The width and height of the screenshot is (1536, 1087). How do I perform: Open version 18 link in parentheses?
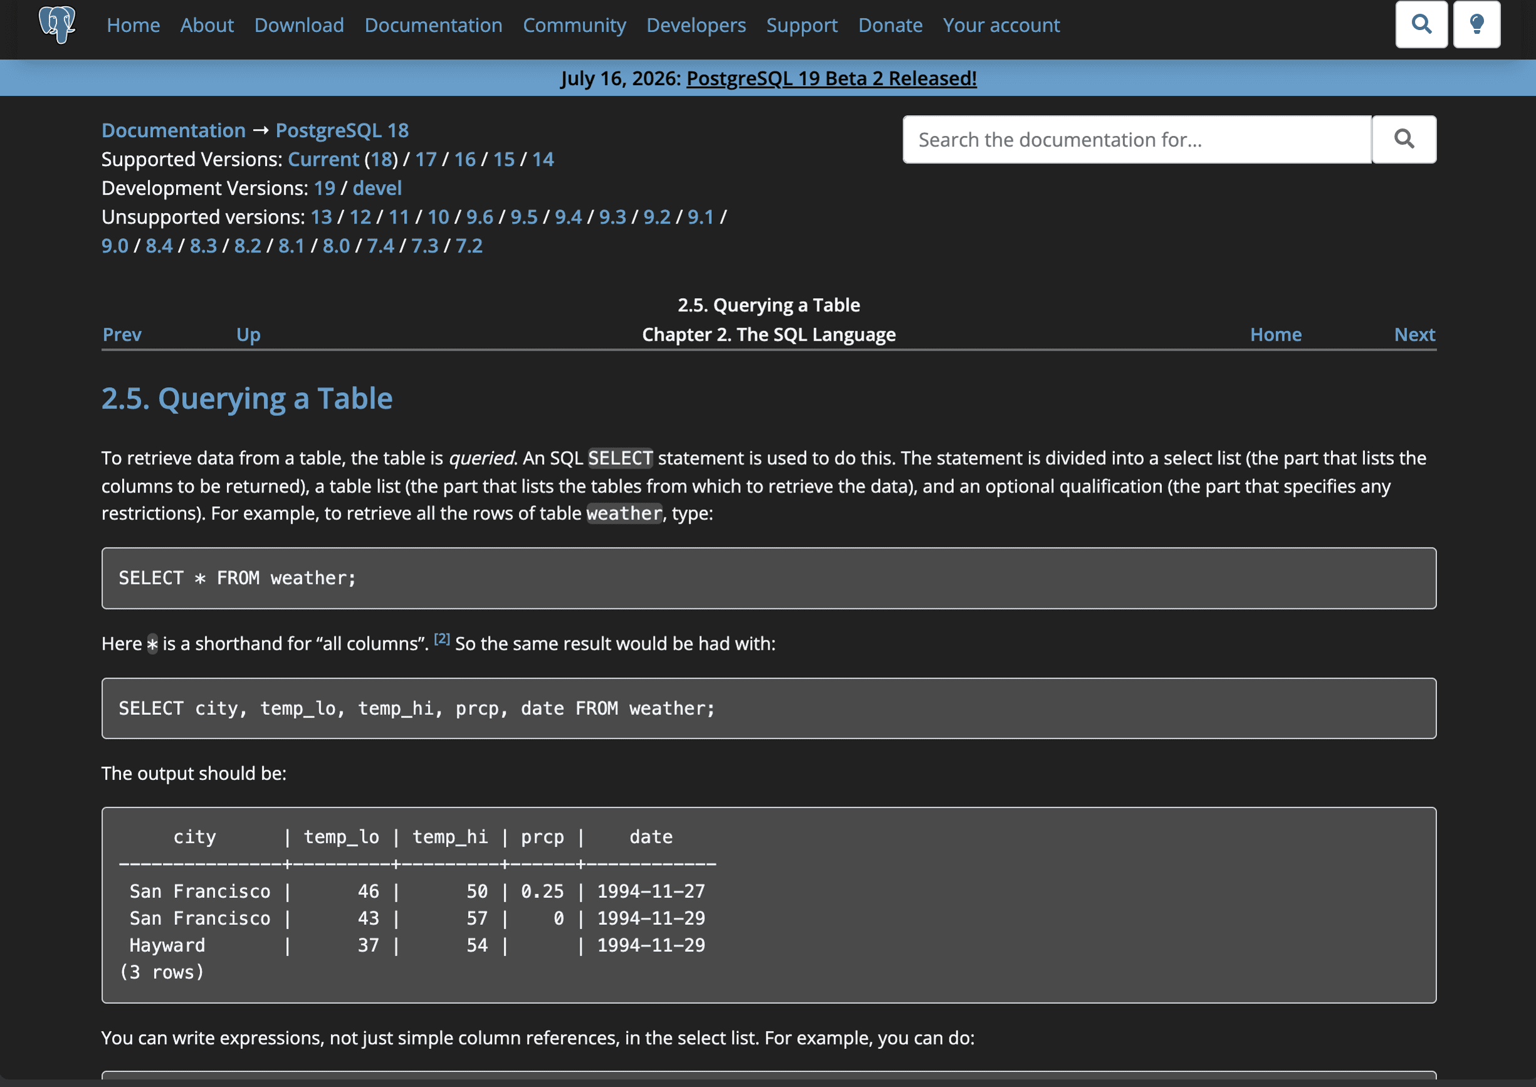click(381, 159)
